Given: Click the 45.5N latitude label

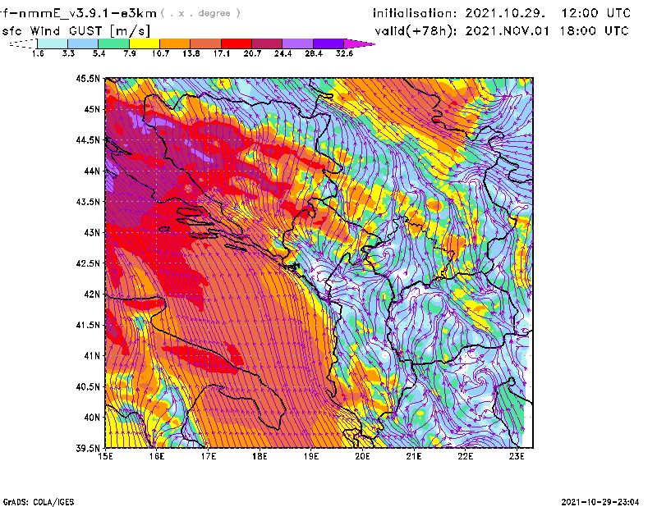Looking at the screenshot, I should tap(88, 79).
